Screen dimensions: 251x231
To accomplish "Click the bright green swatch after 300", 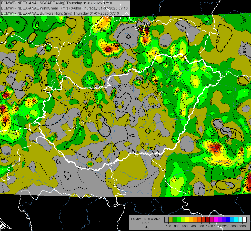I will coord(179,220).
